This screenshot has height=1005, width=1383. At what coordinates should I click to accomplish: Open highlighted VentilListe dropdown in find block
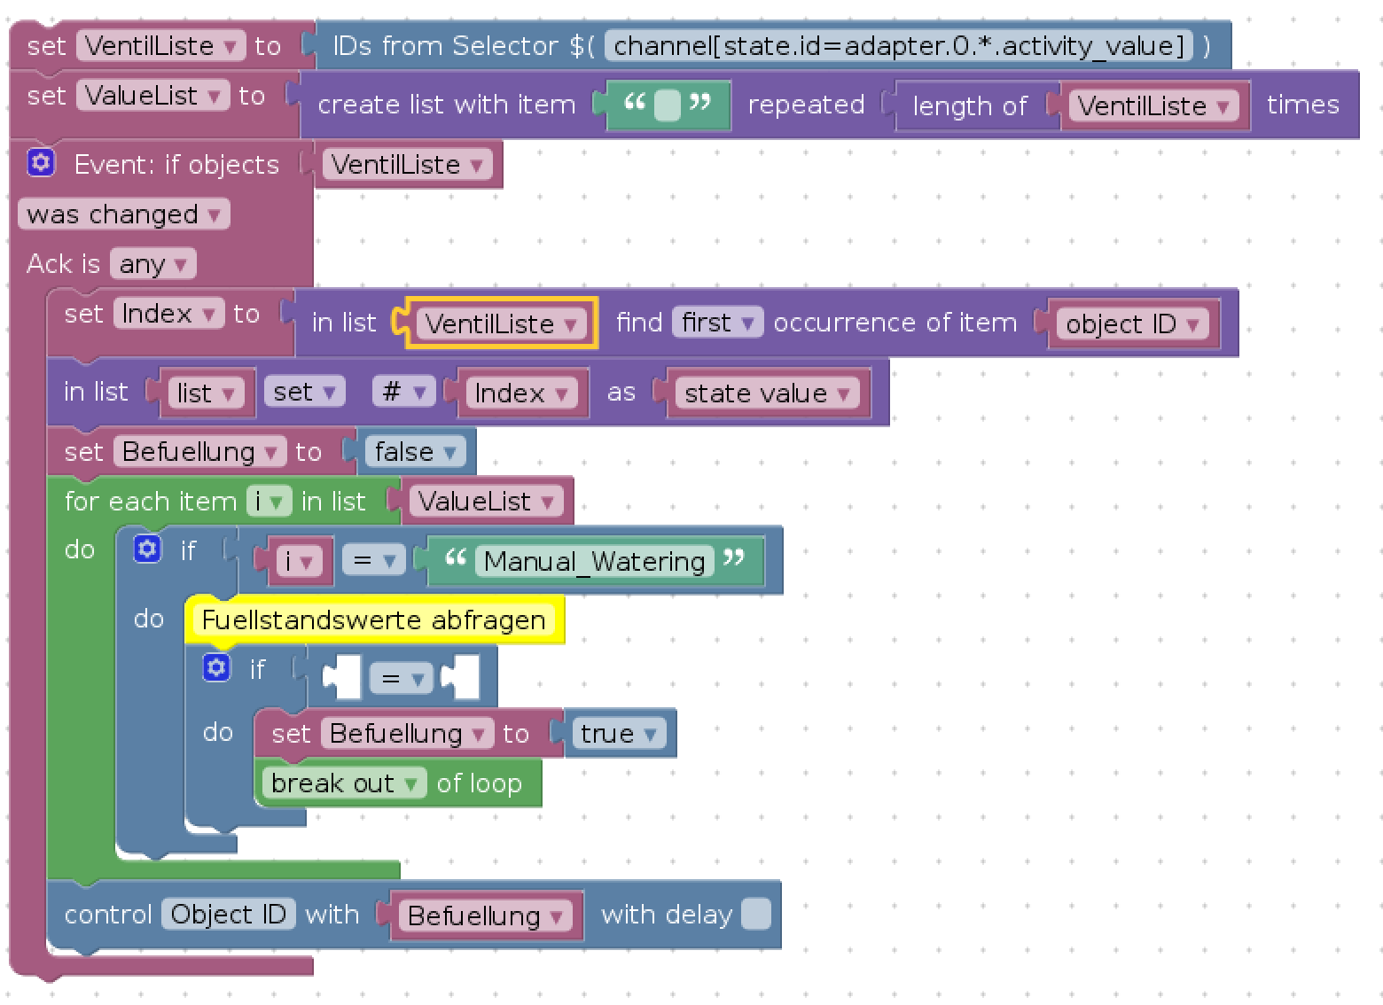(501, 324)
